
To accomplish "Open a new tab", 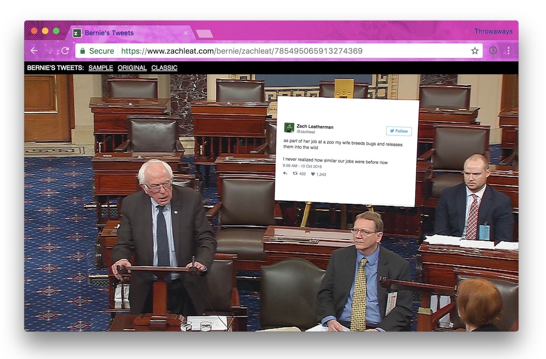I will (204, 33).
